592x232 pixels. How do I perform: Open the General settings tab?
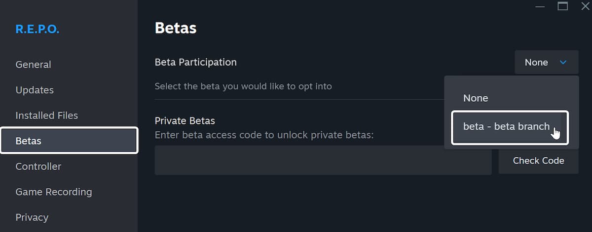click(x=33, y=64)
